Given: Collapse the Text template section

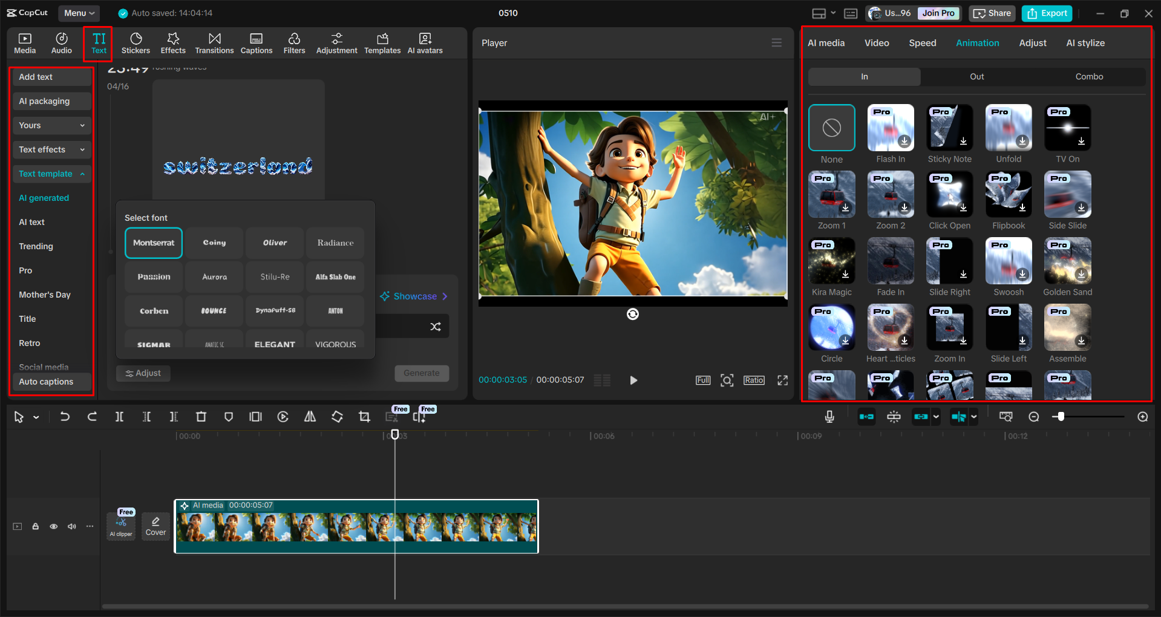Looking at the screenshot, I should pyautogui.click(x=51, y=174).
